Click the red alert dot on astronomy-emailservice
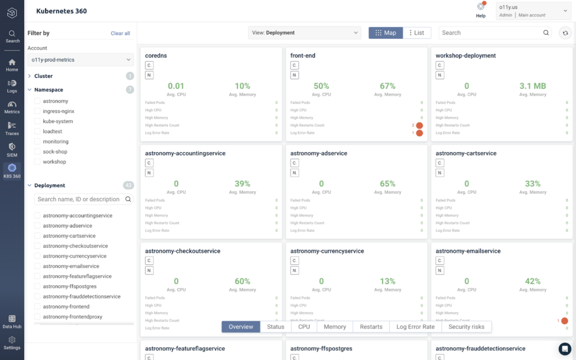The width and height of the screenshot is (576, 360). 565,321
